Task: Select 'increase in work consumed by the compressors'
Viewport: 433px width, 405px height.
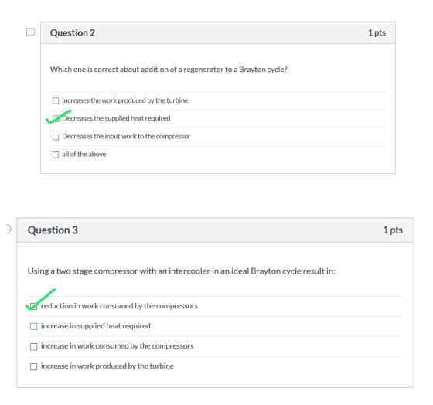Action: click(34, 346)
